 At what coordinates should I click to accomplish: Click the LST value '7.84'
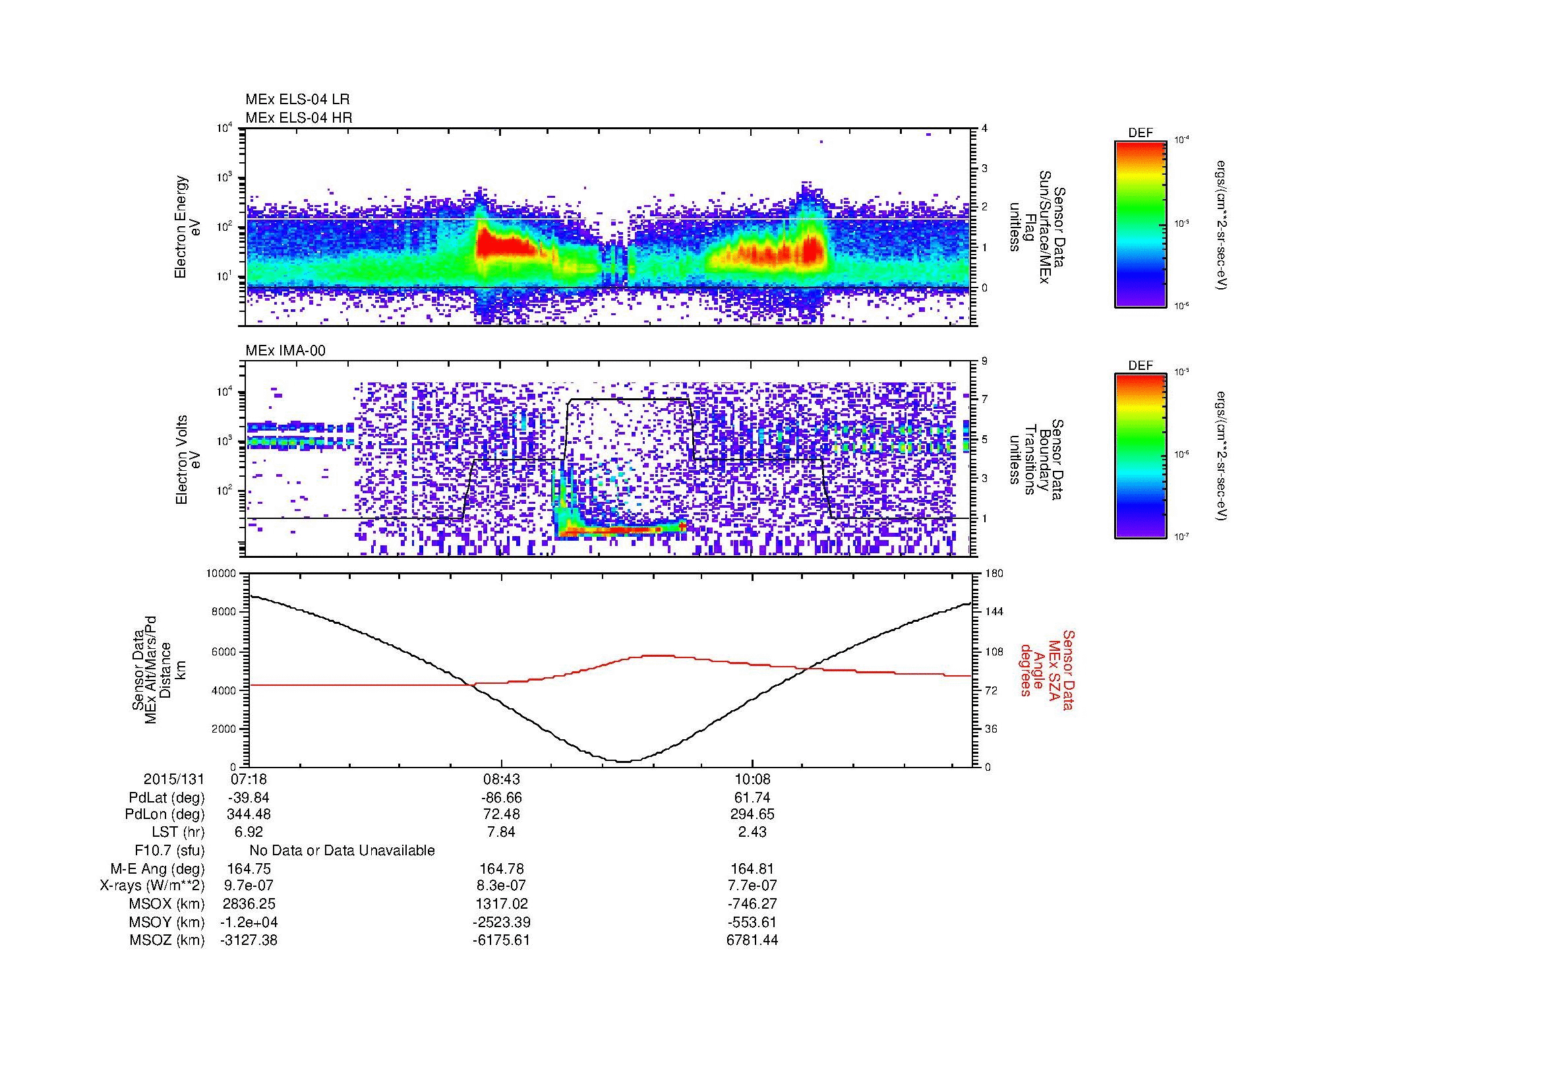pyautogui.click(x=501, y=832)
